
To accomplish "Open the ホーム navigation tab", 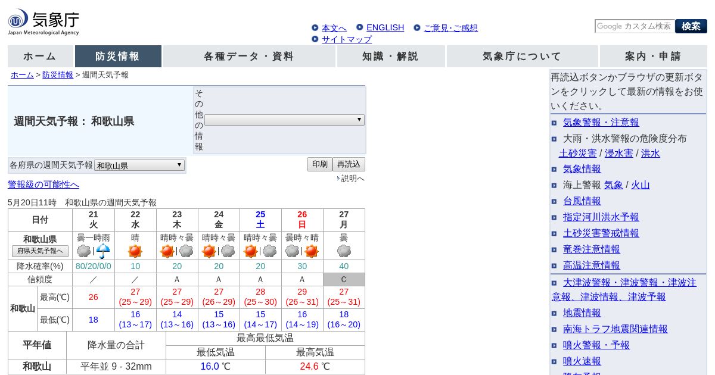I will click(40, 57).
